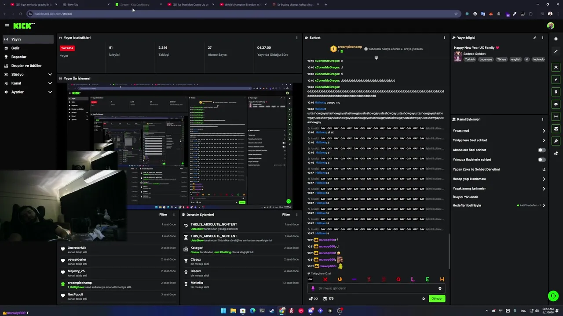Expand the Stüdyo sidebar section
Image resolution: width=563 pixels, height=316 pixels.
[28, 75]
